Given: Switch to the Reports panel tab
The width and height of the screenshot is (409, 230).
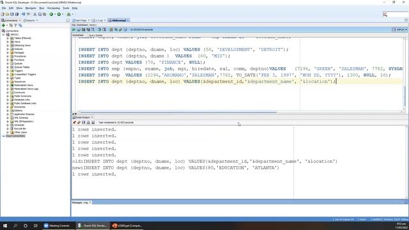Looking at the screenshot, I should click(x=30, y=20).
